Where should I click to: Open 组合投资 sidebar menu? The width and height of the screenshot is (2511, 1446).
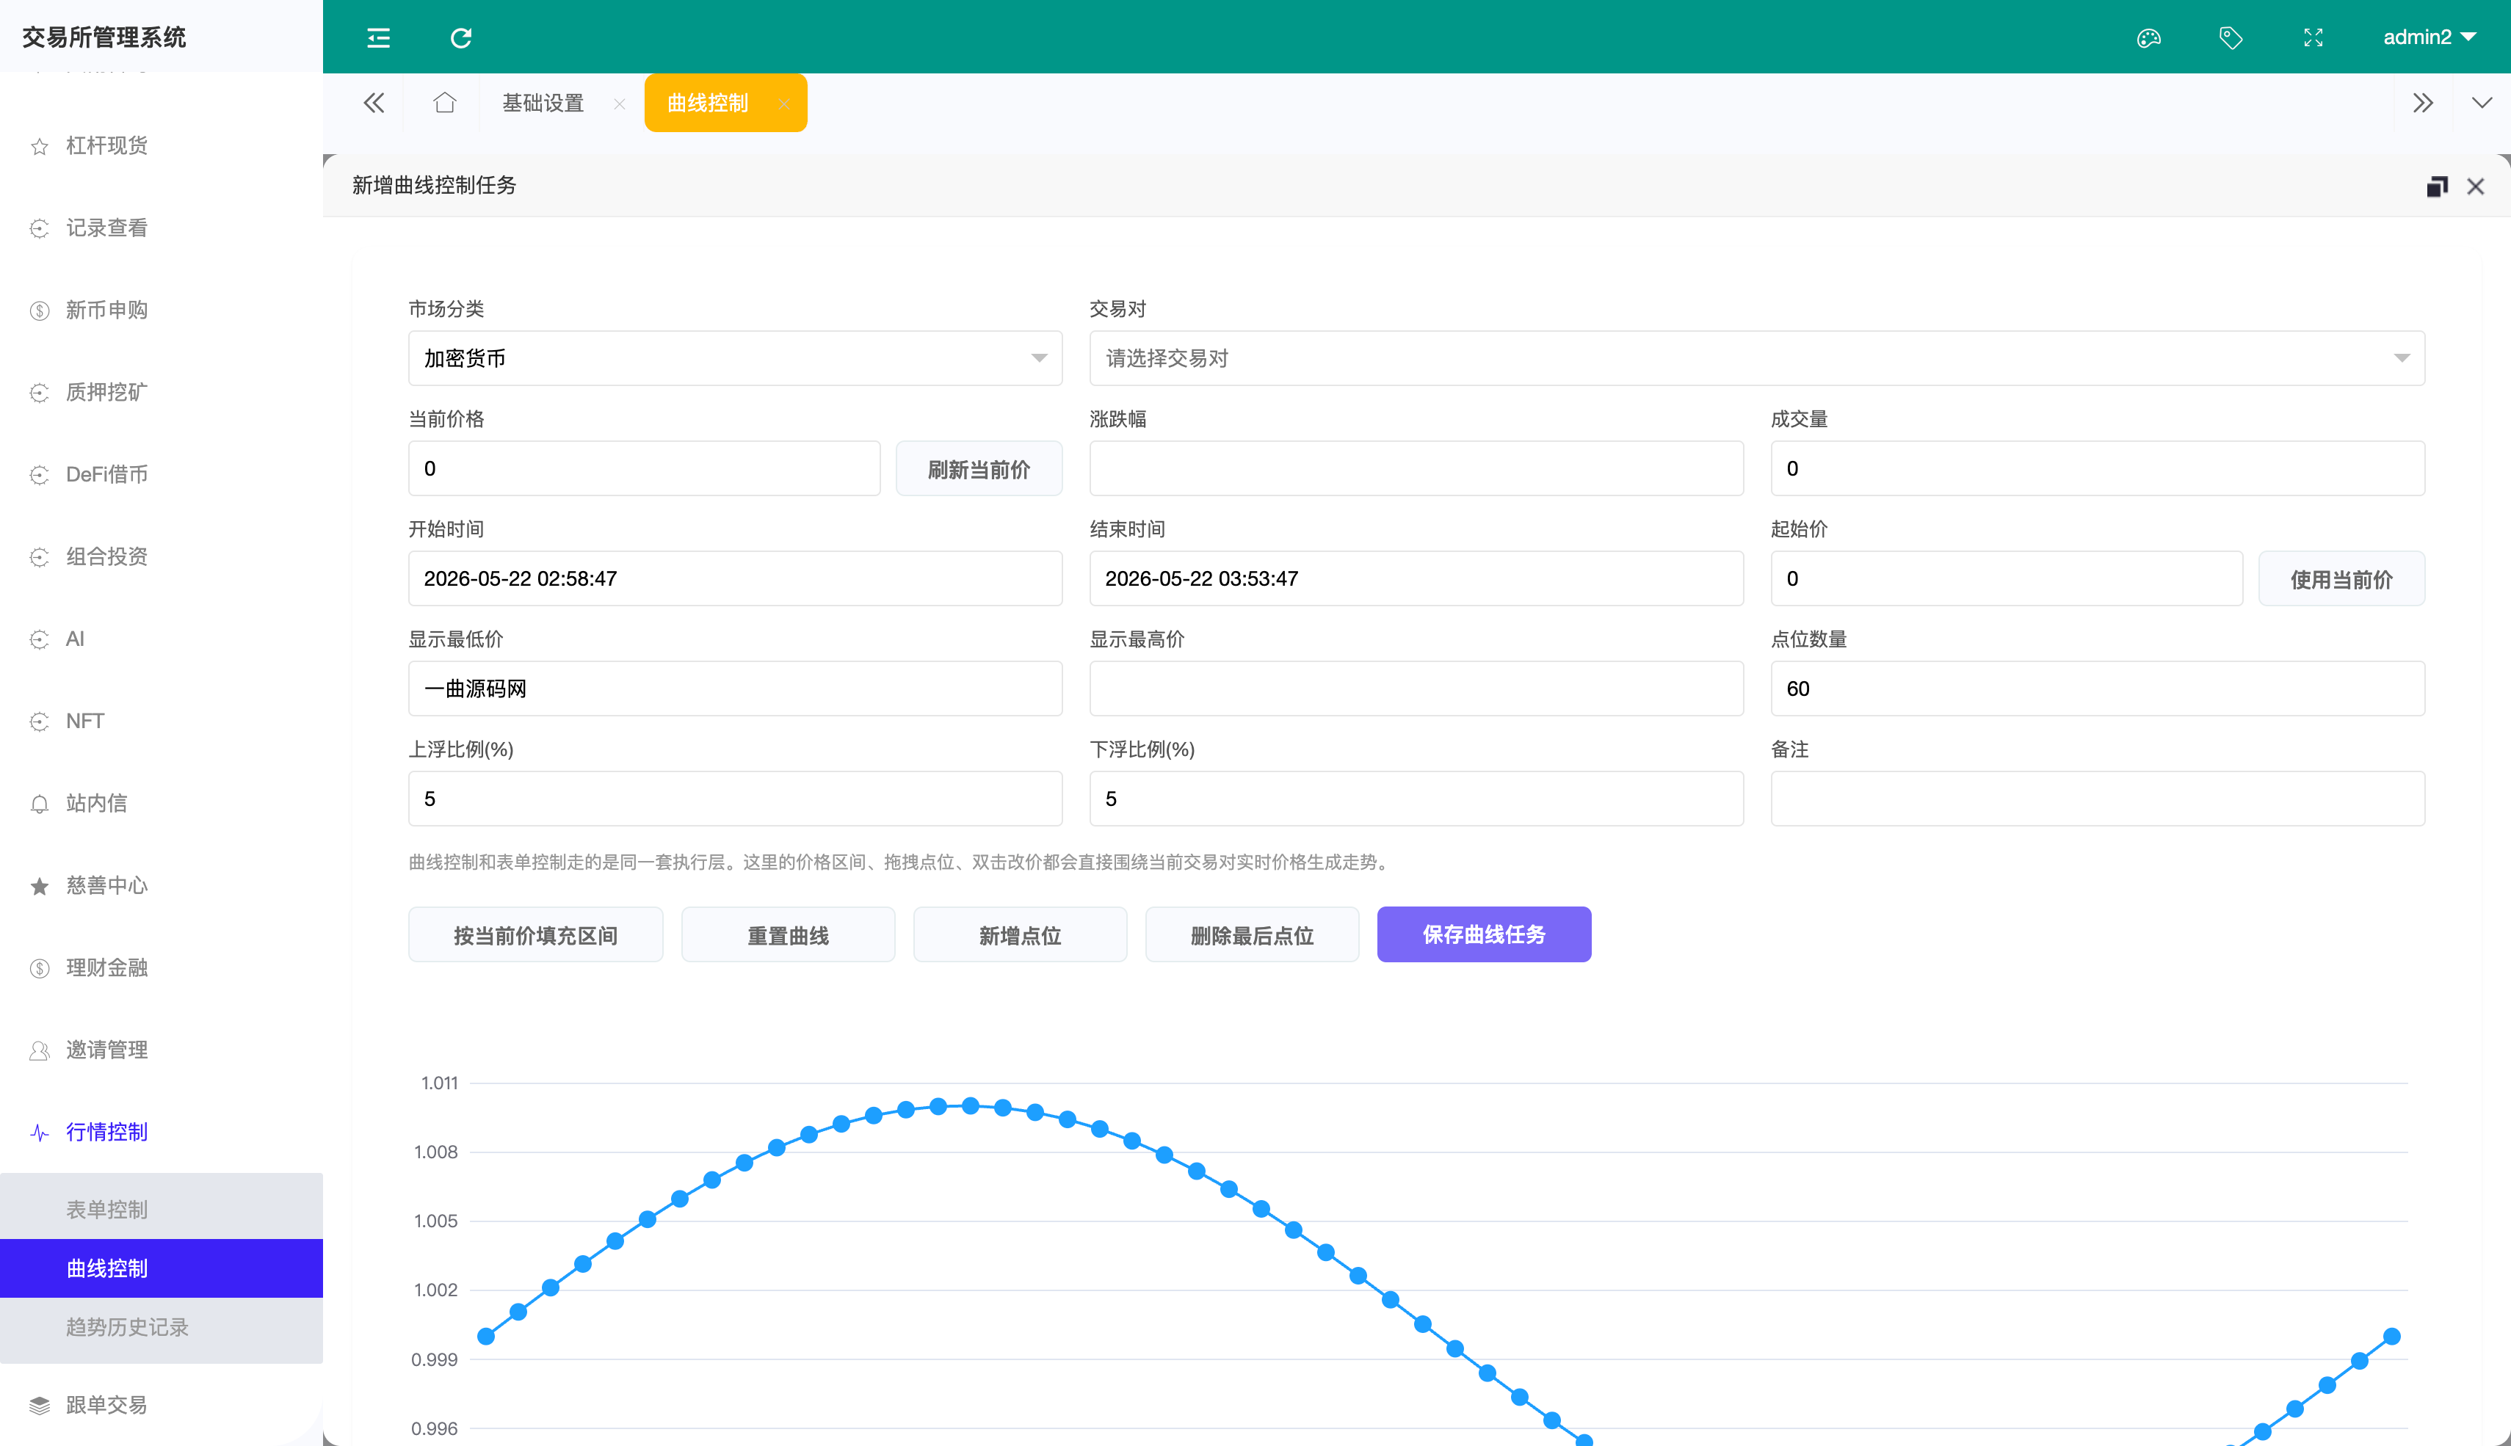(x=161, y=557)
